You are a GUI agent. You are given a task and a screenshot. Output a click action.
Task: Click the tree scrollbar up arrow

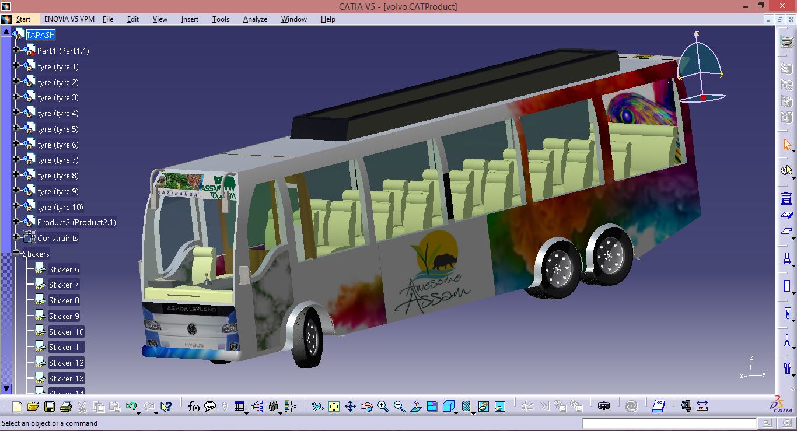[x=6, y=31]
